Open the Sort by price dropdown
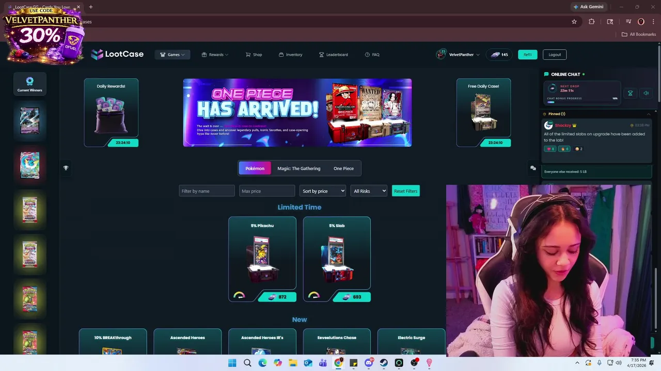Image resolution: width=661 pixels, height=371 pixels. click(322, 191)
